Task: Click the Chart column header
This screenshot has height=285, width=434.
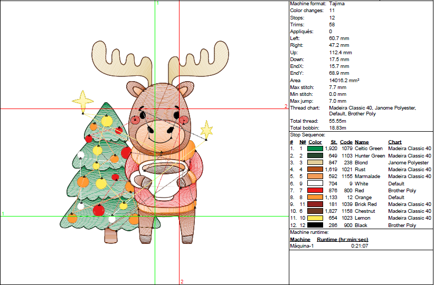Action: click(x=394, y=142)
